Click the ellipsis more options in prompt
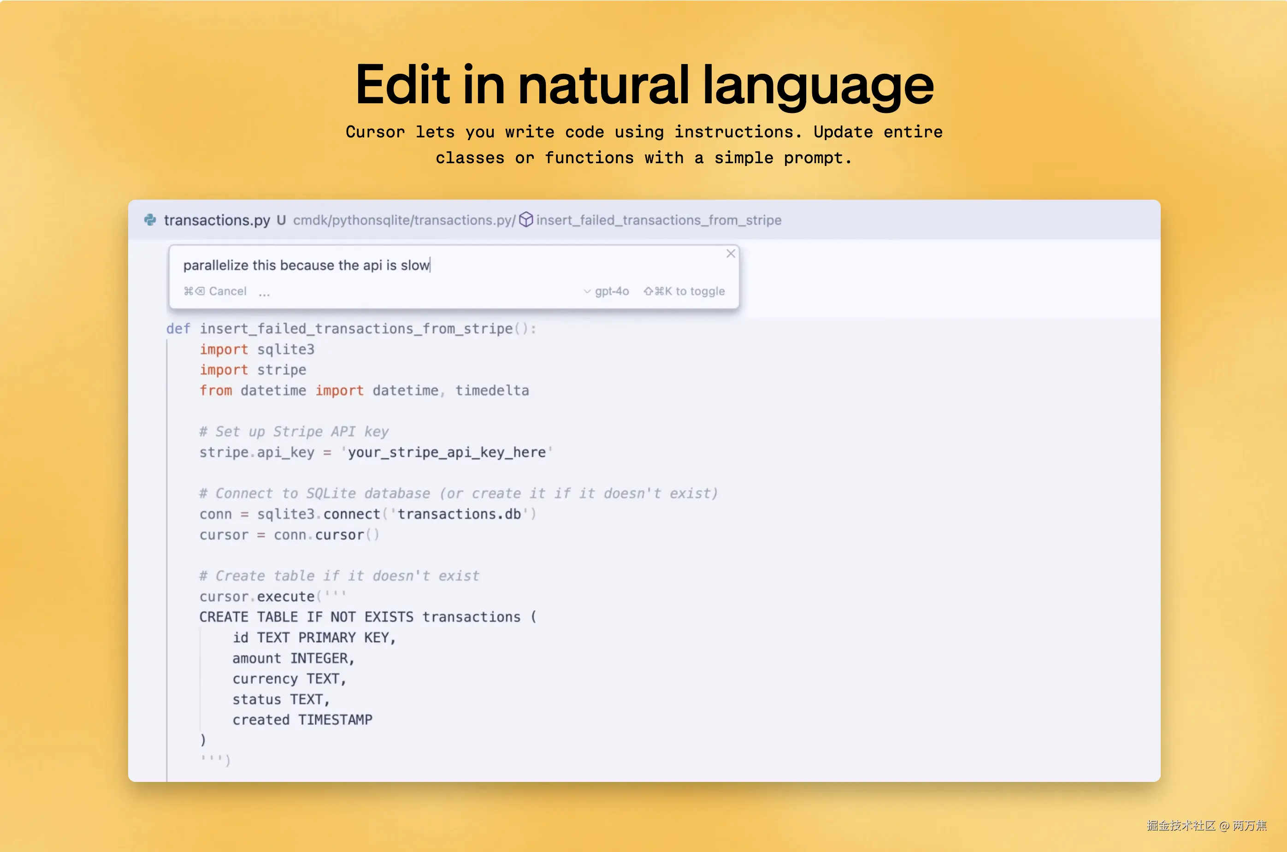 (x=264, y=292)
